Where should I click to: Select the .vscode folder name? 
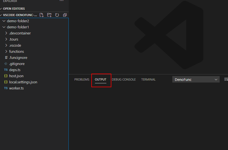tap(15, 45)
